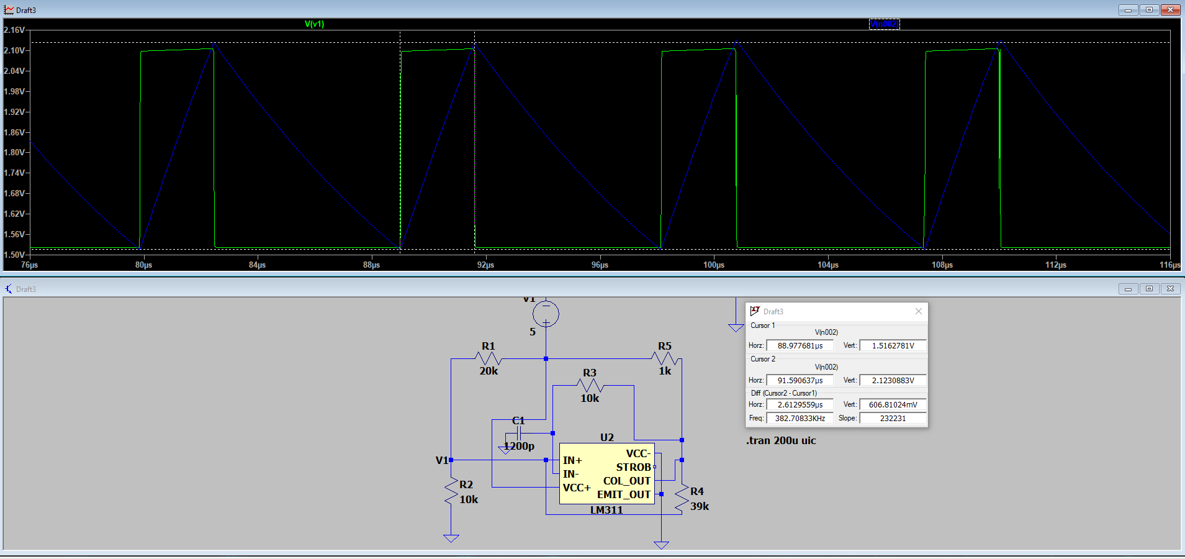This screenshot has width=1185, height=559.
Task: Click the 10k value of R3
Action: tap(590, 398)
